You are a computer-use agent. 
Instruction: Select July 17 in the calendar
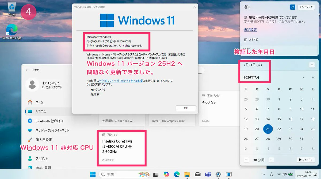click(x=301, y=119)
